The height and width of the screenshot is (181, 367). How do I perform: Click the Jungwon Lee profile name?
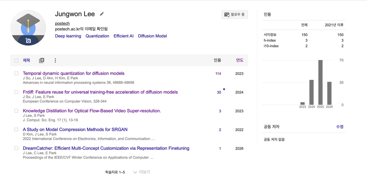point(75,14)
